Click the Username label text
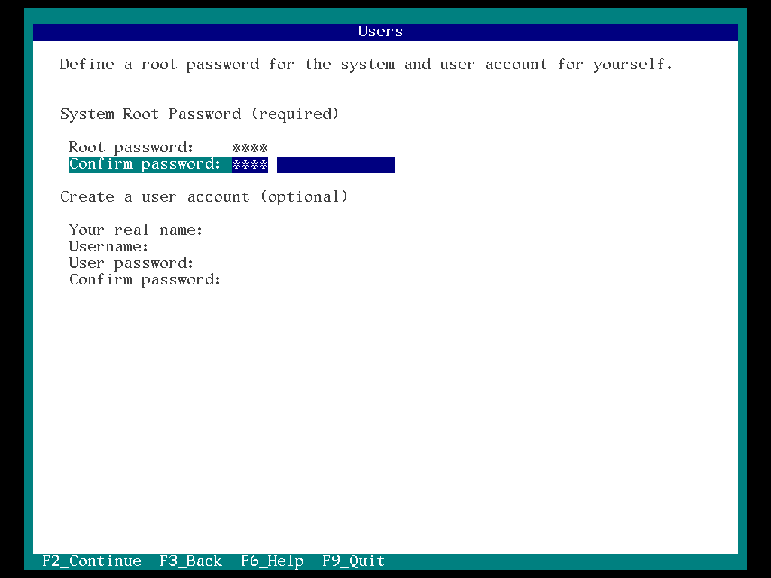Viewport: 771px width, 578px height. tap(108, 247)
